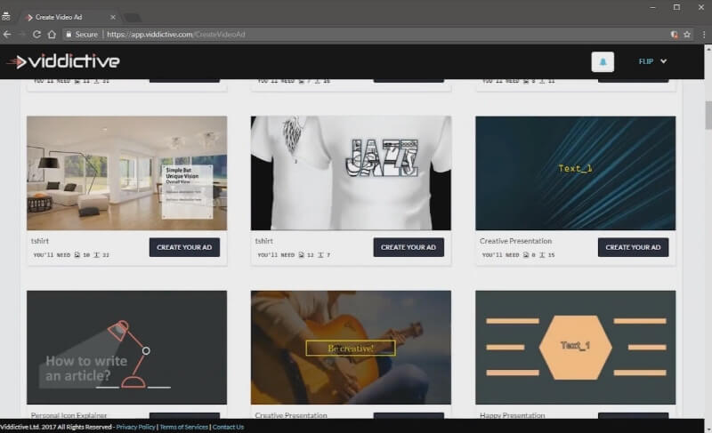Open the Privacy Policy link
The image size is (712, 433).
click(x=135, y=427)
